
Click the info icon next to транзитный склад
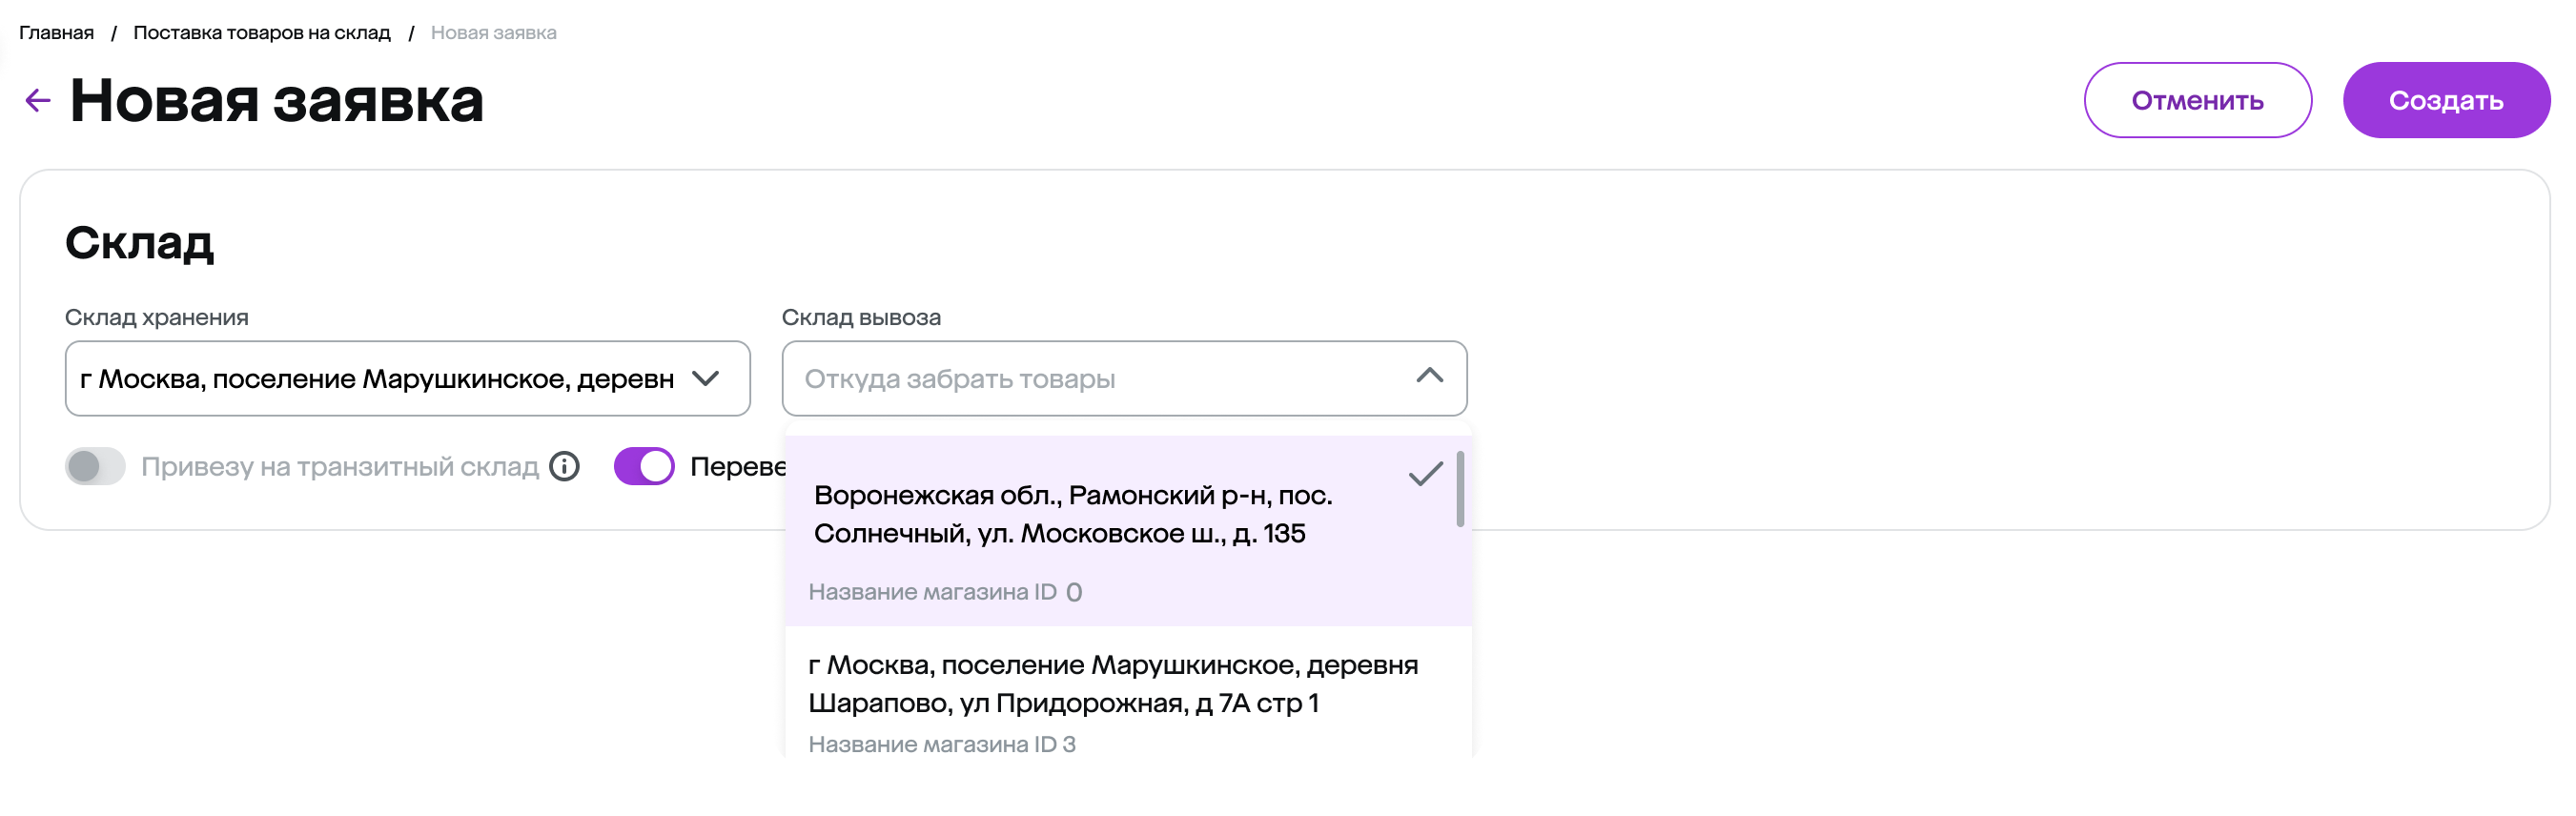pyautogui.click(x=564, y=467)
